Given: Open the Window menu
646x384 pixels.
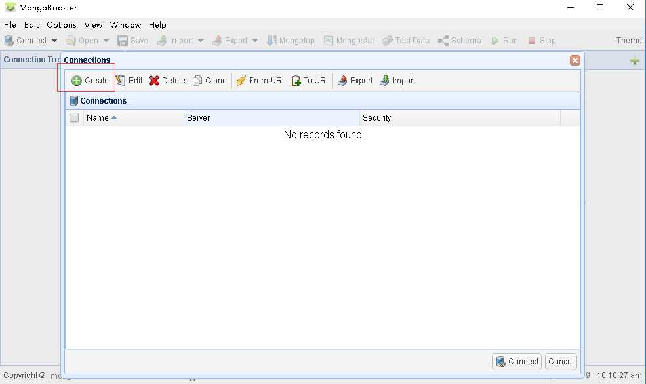Looking at the screenshot, I should click(125, 25).
